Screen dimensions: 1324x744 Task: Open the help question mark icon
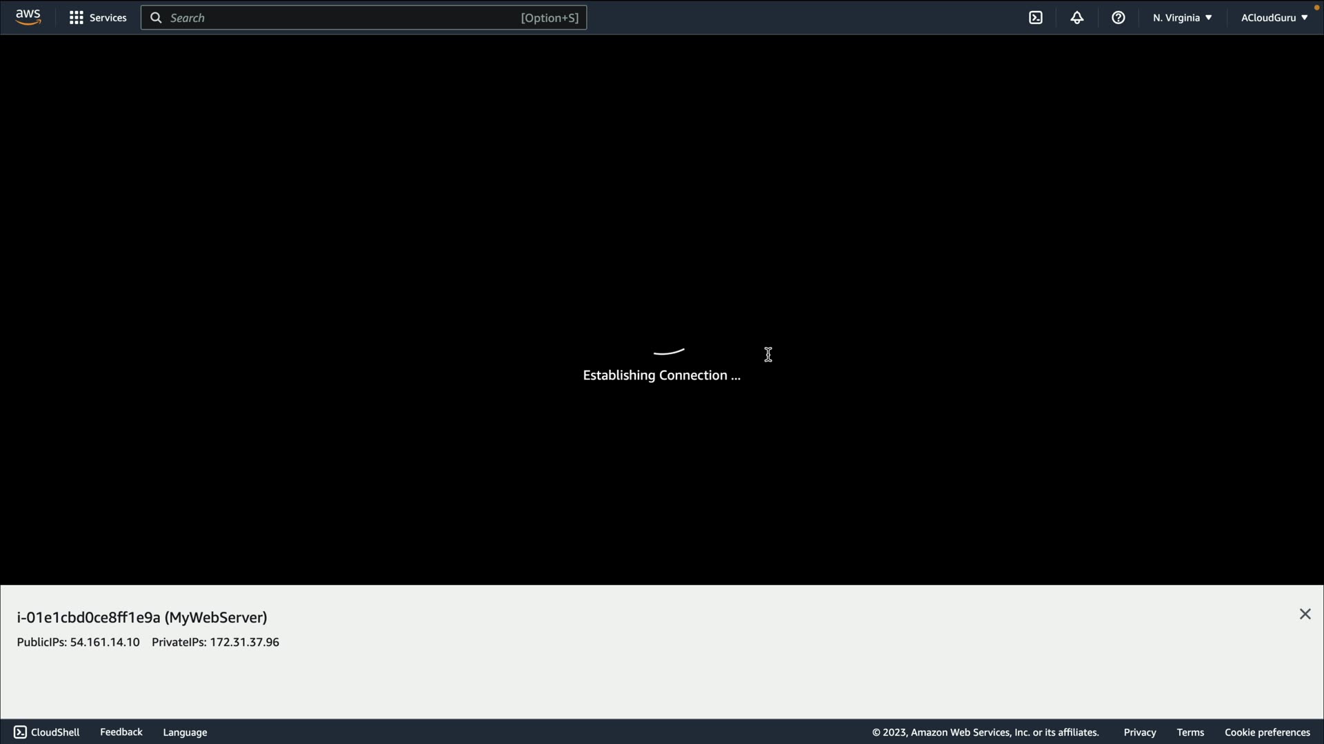[x=1119, y=18]
